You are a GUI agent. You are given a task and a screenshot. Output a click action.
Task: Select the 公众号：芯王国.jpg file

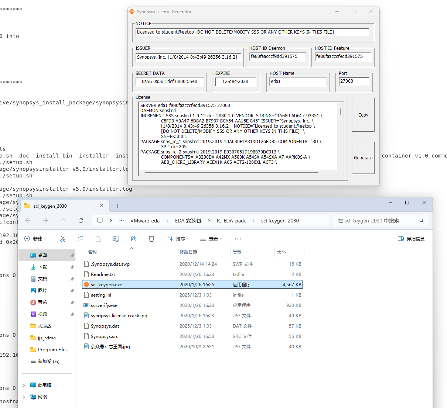pyautogui.click(x=192, y=347)
